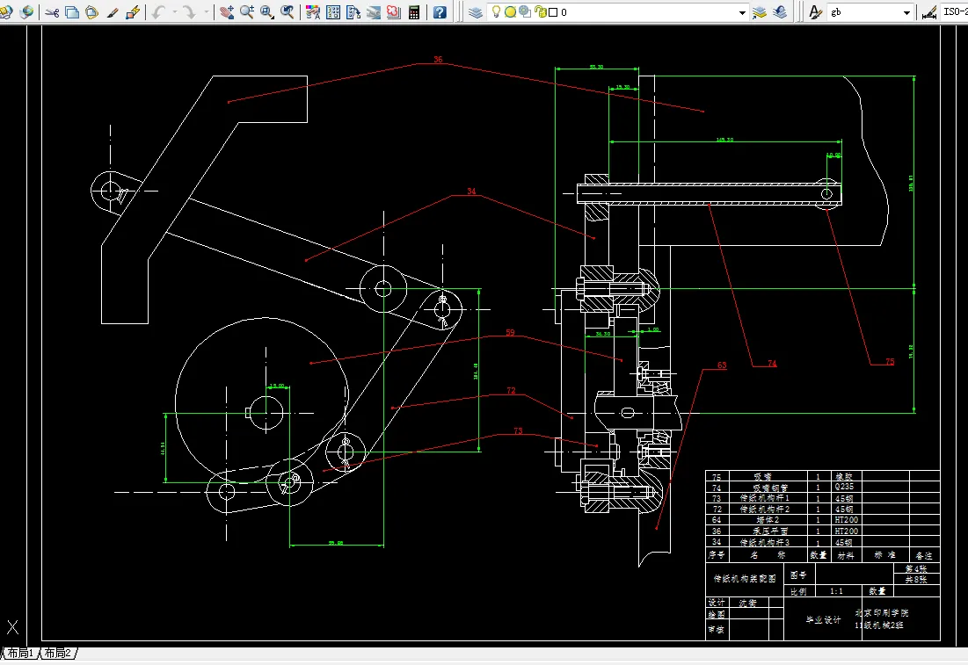968x665 pixels.
Task: Click Make Object's Layer Current icon
Action: pos(760,11)
